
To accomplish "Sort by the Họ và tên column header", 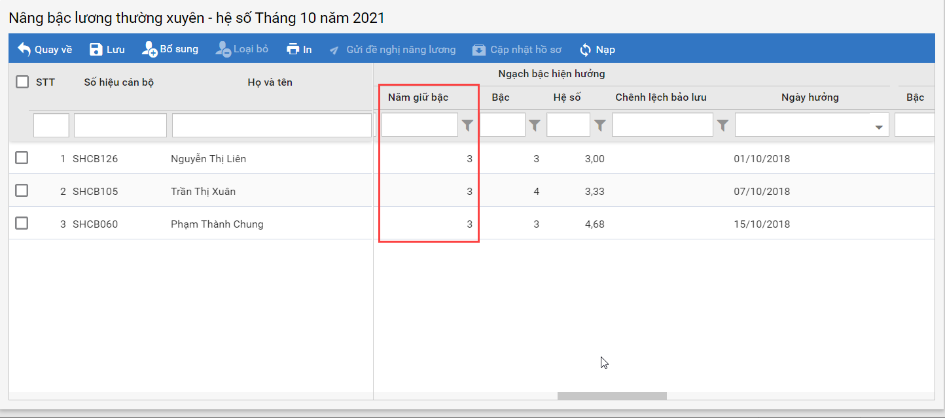I will 270,82.
